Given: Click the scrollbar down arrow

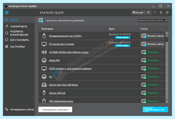Looking at the screenshot, I should point(167,99).
